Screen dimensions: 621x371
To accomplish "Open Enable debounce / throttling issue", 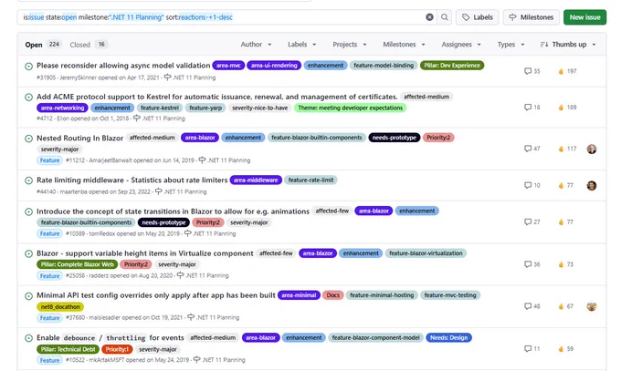I will pos(111,338).
